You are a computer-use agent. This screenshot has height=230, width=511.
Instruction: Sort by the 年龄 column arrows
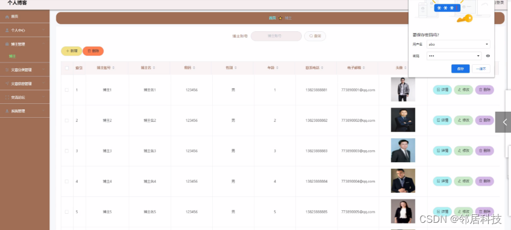pos(277,68)
